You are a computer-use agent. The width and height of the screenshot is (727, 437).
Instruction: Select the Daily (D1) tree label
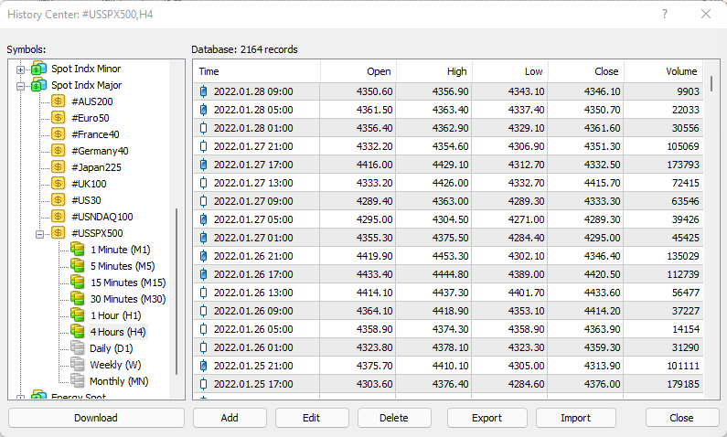point(112,348)
